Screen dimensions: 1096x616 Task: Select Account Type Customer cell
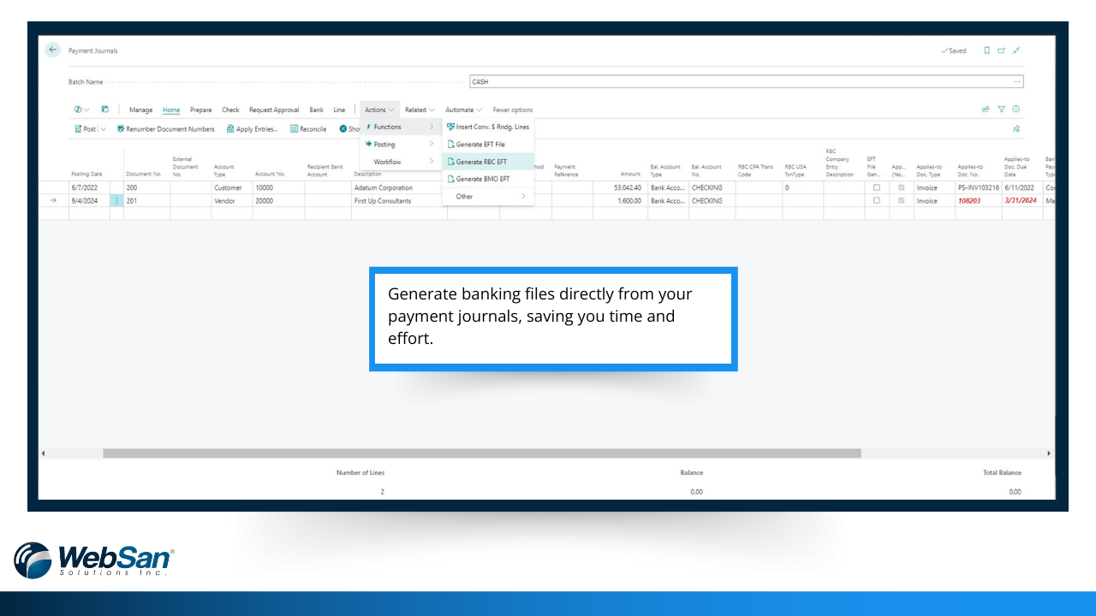click(231, 187)
